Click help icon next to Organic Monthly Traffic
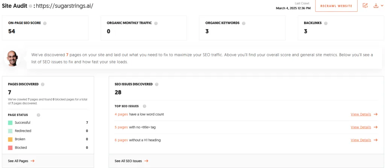The image size is (385, 168). [x=156, y=23]
